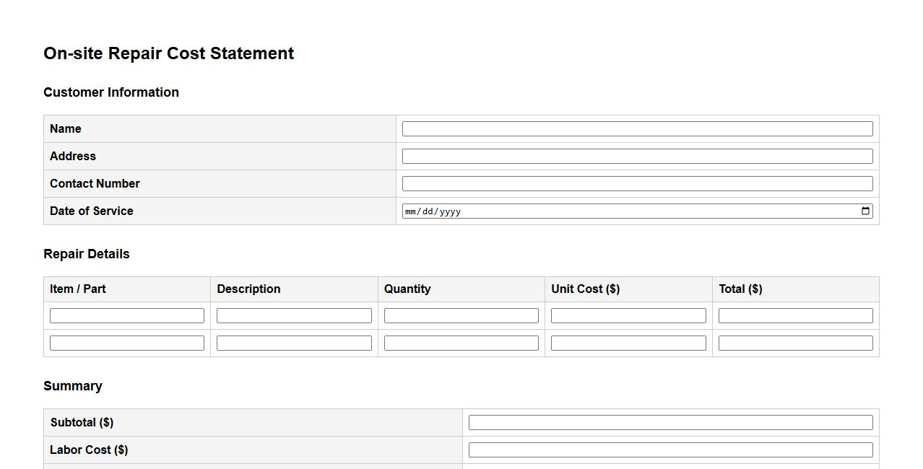The image size is (923, 469).
Task: Select the Contact Number input box
Action: point(637,184)
